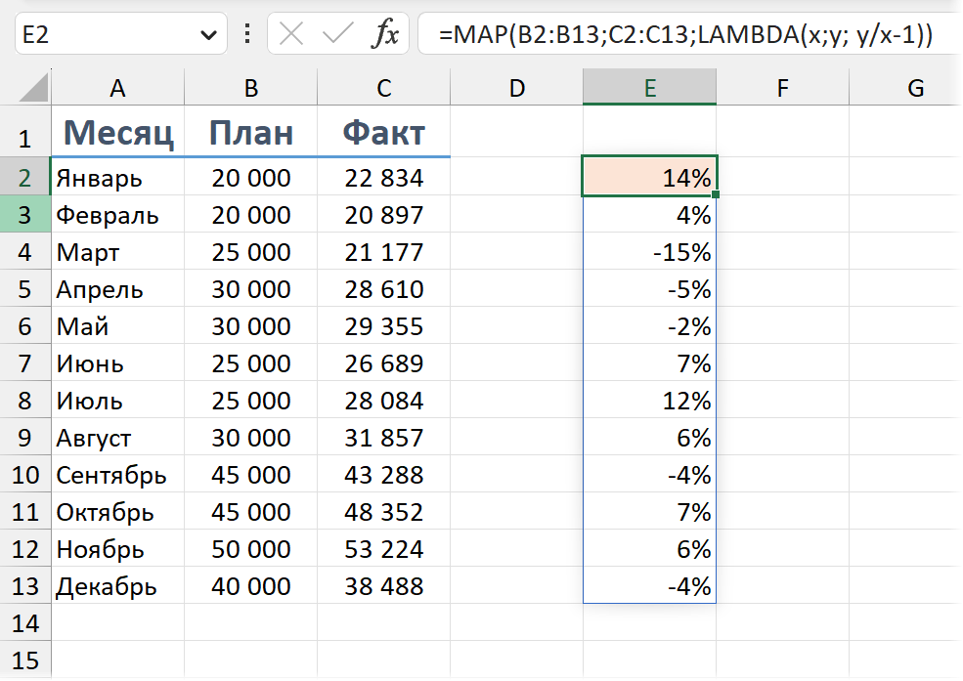Select column E header
The width and height of the screenshot is (963, 681).
(x=649, y=88)
